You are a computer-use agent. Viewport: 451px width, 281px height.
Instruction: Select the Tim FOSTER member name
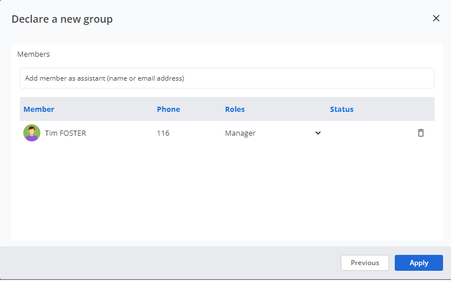[x=65, y=133]
